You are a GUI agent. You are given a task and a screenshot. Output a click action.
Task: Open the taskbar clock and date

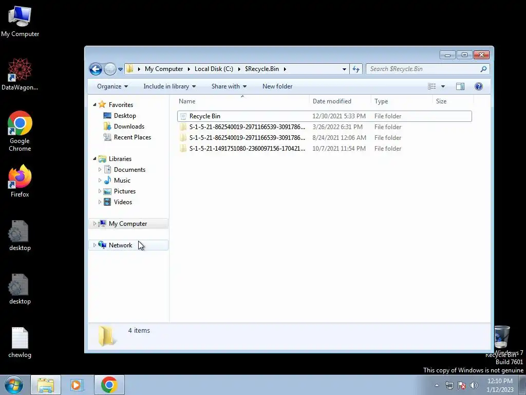coord(500,385)
